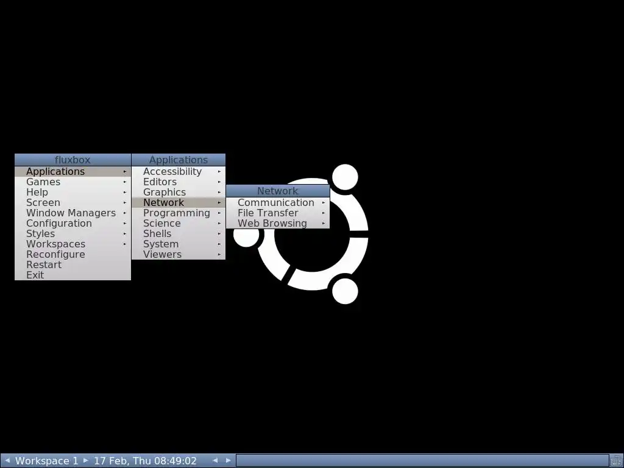Choose Exit in fluxbox menu
Image resolution: width=624 pixels, height=468 pixels.
73,275
